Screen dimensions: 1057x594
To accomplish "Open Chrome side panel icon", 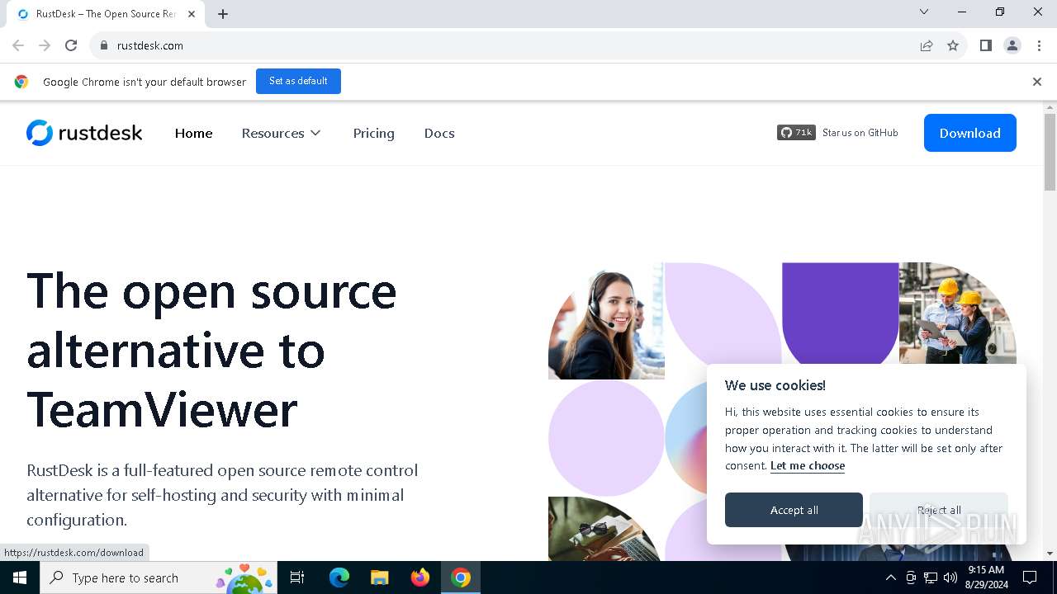I will (x=985, y=45).
